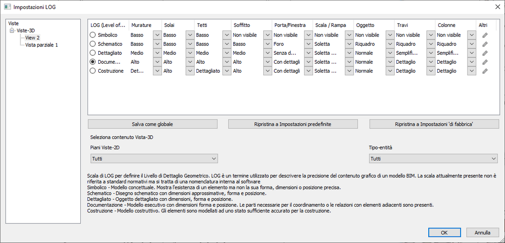Confirm with the OK button
The image size is (505, 243).
[444, 233]
